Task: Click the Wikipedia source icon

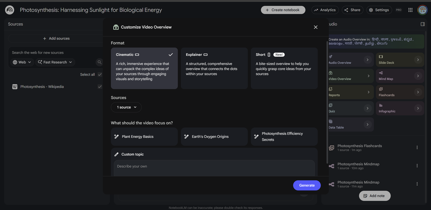Action: (x=15, y=87)
